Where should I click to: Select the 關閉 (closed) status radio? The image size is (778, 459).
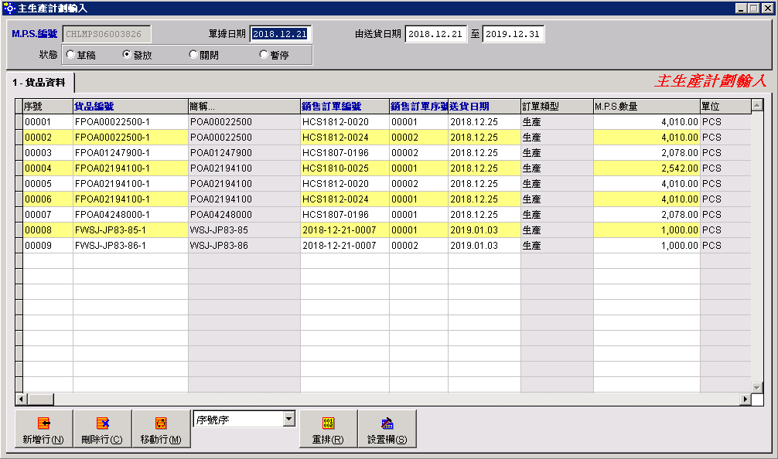pos(193,55)
